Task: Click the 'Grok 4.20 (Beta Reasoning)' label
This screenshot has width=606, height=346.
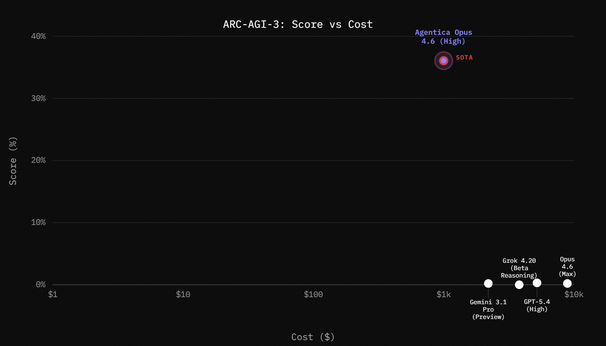Action: click(519, 268)
